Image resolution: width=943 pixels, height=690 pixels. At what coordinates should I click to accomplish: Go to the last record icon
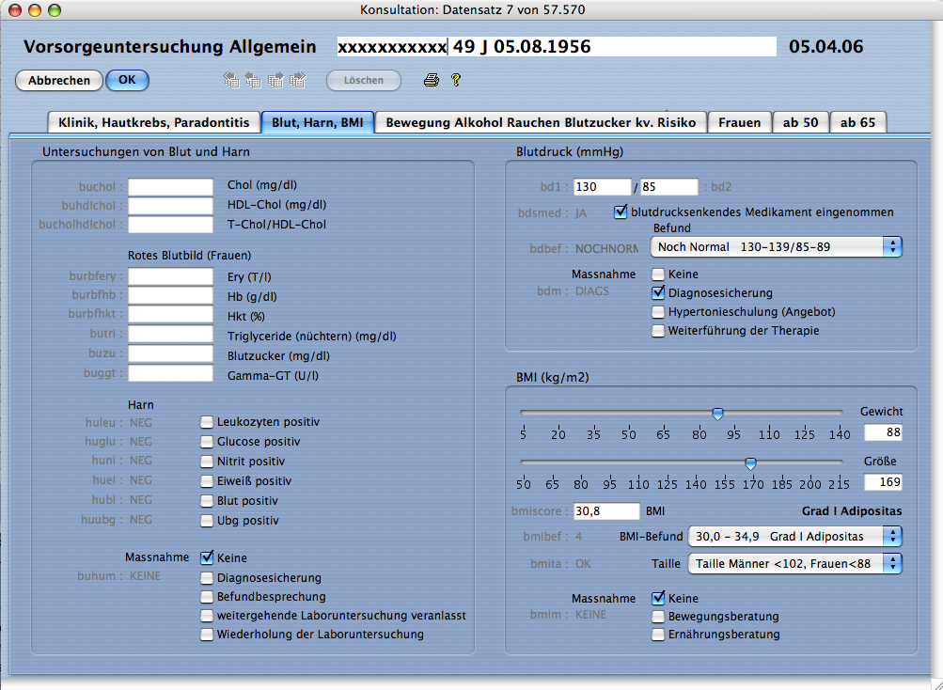[x=298, y=80]
